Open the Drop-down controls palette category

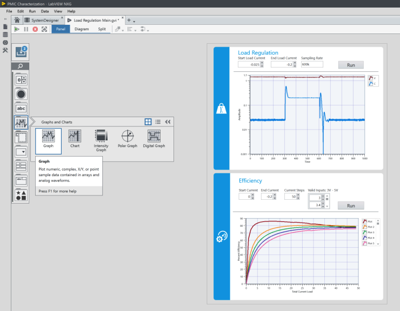[21, 152]
